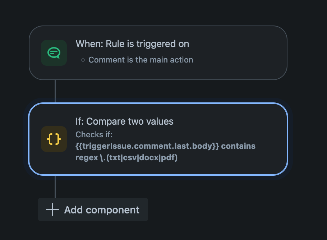Click the green comment trigger icon

54,53
